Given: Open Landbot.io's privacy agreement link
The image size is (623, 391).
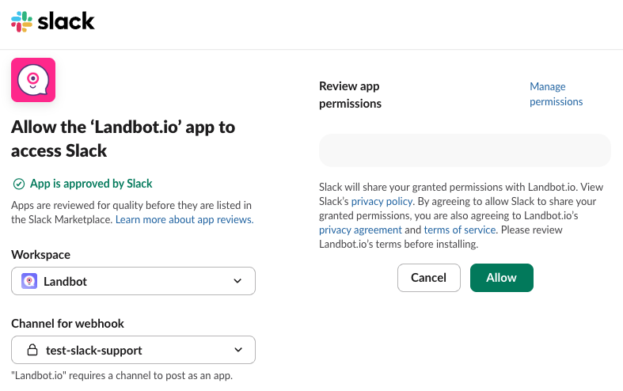Looking at the screenshot, I should click(x=360, y=230).
